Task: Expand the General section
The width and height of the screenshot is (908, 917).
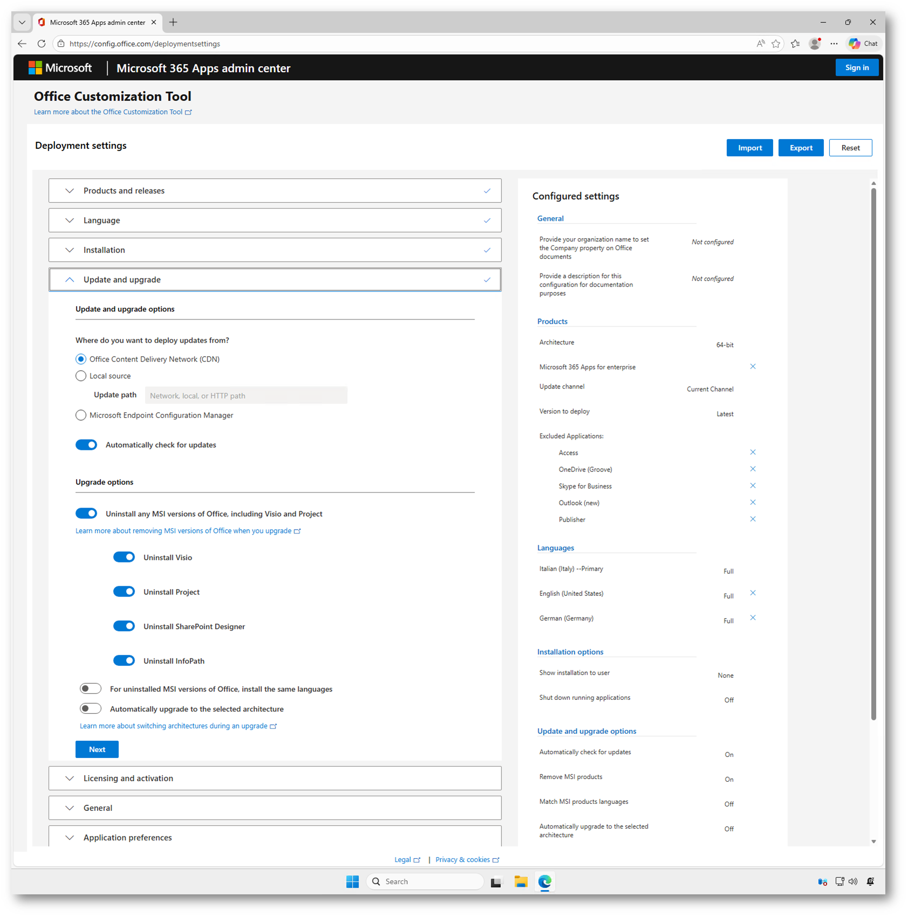Action: 275,808
